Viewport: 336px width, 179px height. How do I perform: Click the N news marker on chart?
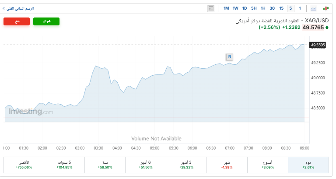(x=229, y=56)
